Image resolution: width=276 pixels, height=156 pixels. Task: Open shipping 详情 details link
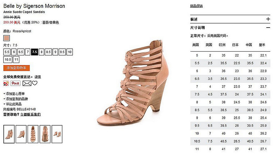(x=38, y=77)
